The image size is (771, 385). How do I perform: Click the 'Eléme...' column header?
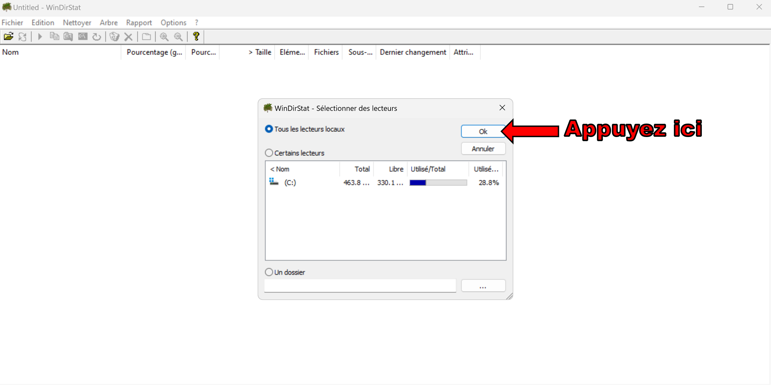click(292, 52)
